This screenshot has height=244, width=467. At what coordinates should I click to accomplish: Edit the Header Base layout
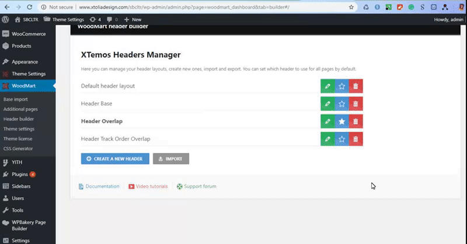click(x=327, y=104)
